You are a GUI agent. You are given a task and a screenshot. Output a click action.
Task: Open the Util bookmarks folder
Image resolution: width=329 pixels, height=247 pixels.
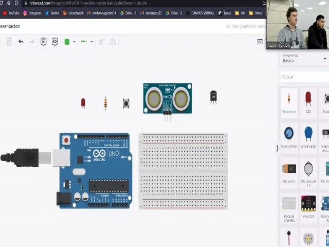pyautogui.click(x=240, y=13)
